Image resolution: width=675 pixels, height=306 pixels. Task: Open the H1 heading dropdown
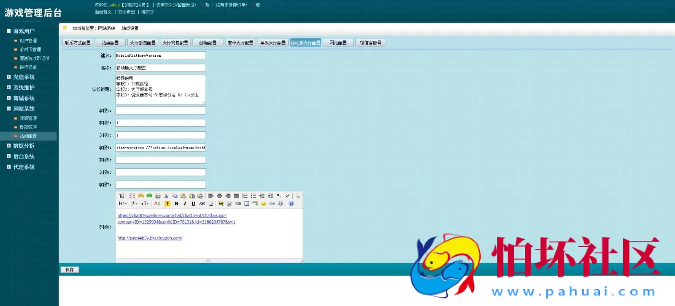122,204
